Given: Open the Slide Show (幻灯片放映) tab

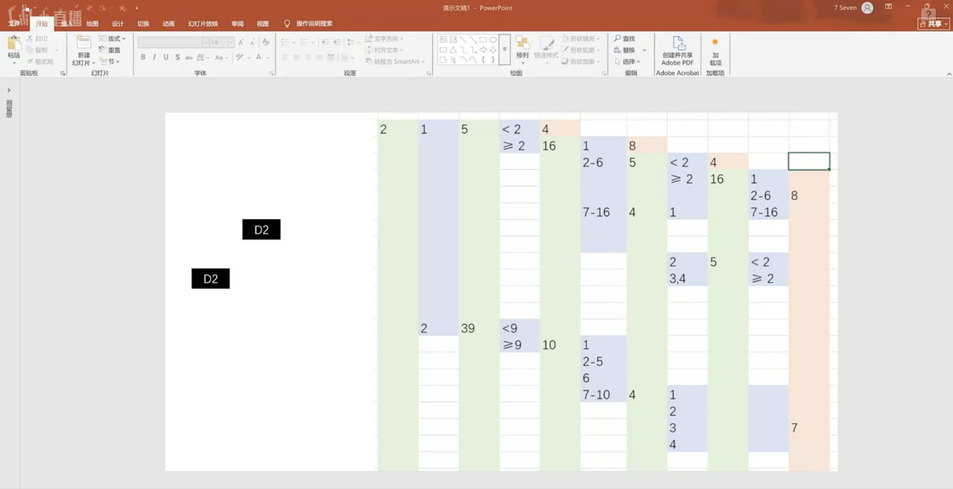Looking at the screenshot, I should 203,24.
